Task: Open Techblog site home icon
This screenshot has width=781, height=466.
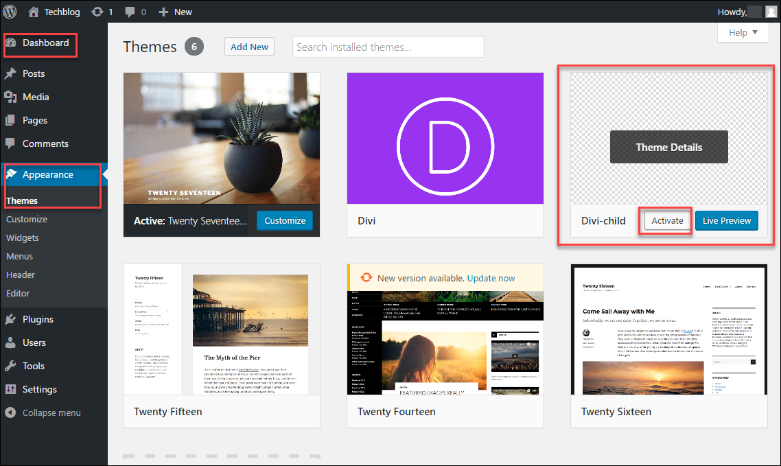Action: pos(34,12)
